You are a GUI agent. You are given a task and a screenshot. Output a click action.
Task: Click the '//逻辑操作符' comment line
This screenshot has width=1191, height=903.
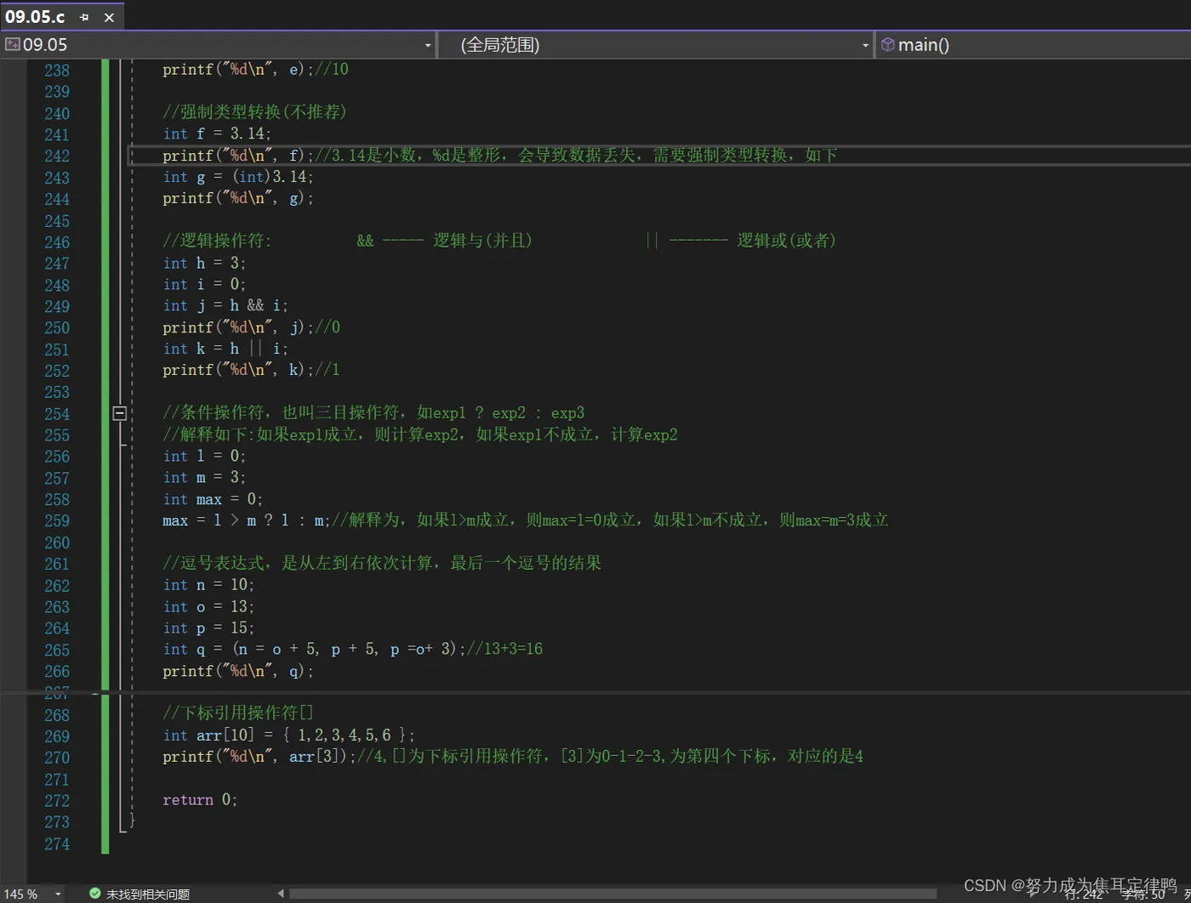coord(500,241)
